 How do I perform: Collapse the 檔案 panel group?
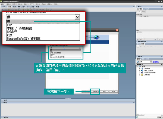coord(138,57)
